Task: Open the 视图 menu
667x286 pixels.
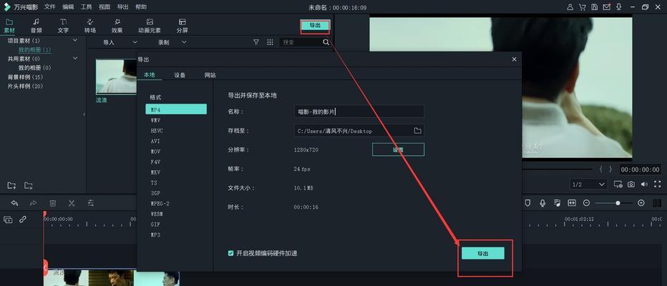Action: click(104, 7)
